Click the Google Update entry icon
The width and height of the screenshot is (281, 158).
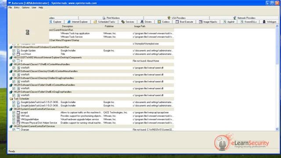click(x=18, y=51)
